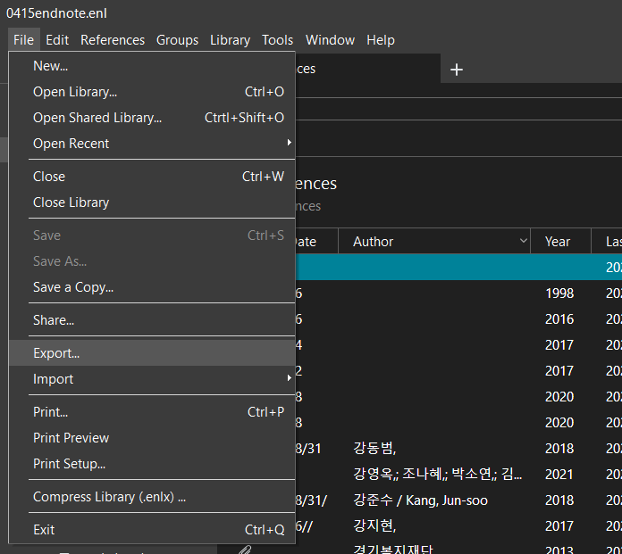Expand the Import submenu
622x554 pixels.
point(152,379)
